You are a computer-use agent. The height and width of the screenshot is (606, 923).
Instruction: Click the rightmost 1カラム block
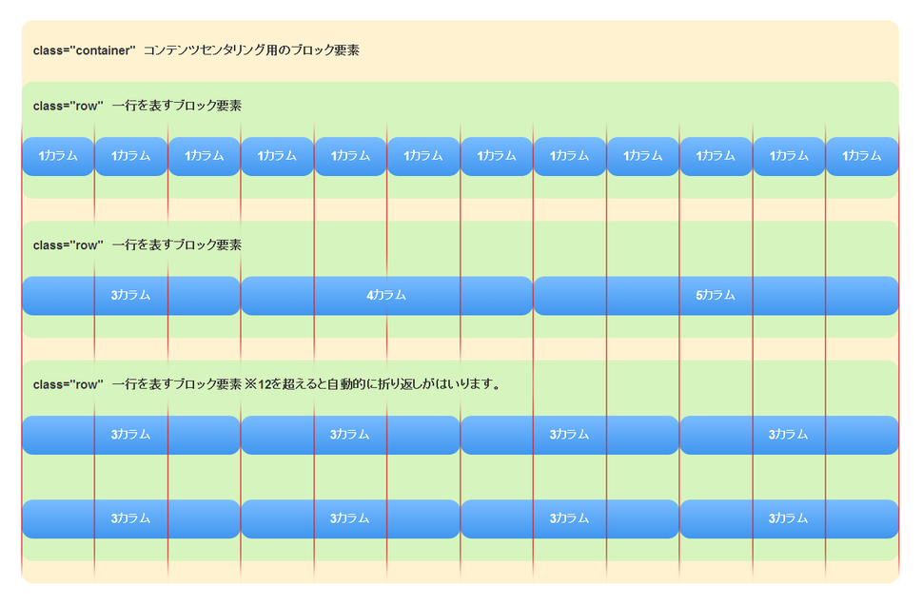[862, 157]
